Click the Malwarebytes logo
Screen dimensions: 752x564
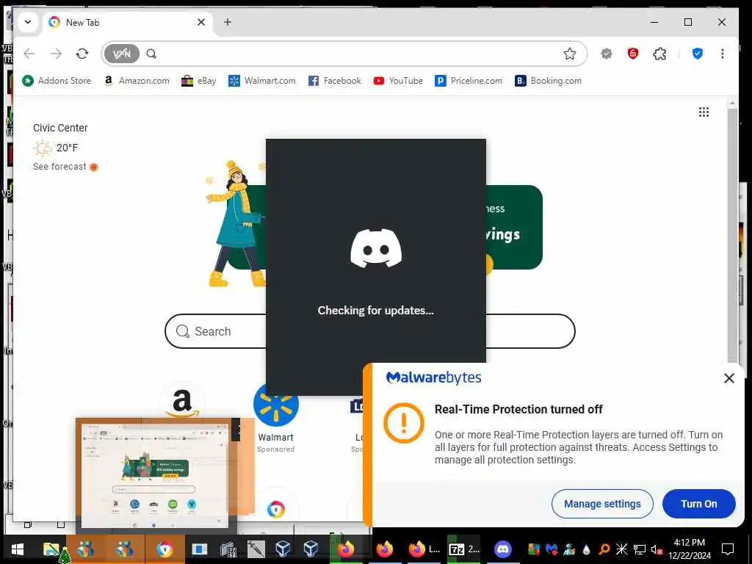[x=433, y=378]
